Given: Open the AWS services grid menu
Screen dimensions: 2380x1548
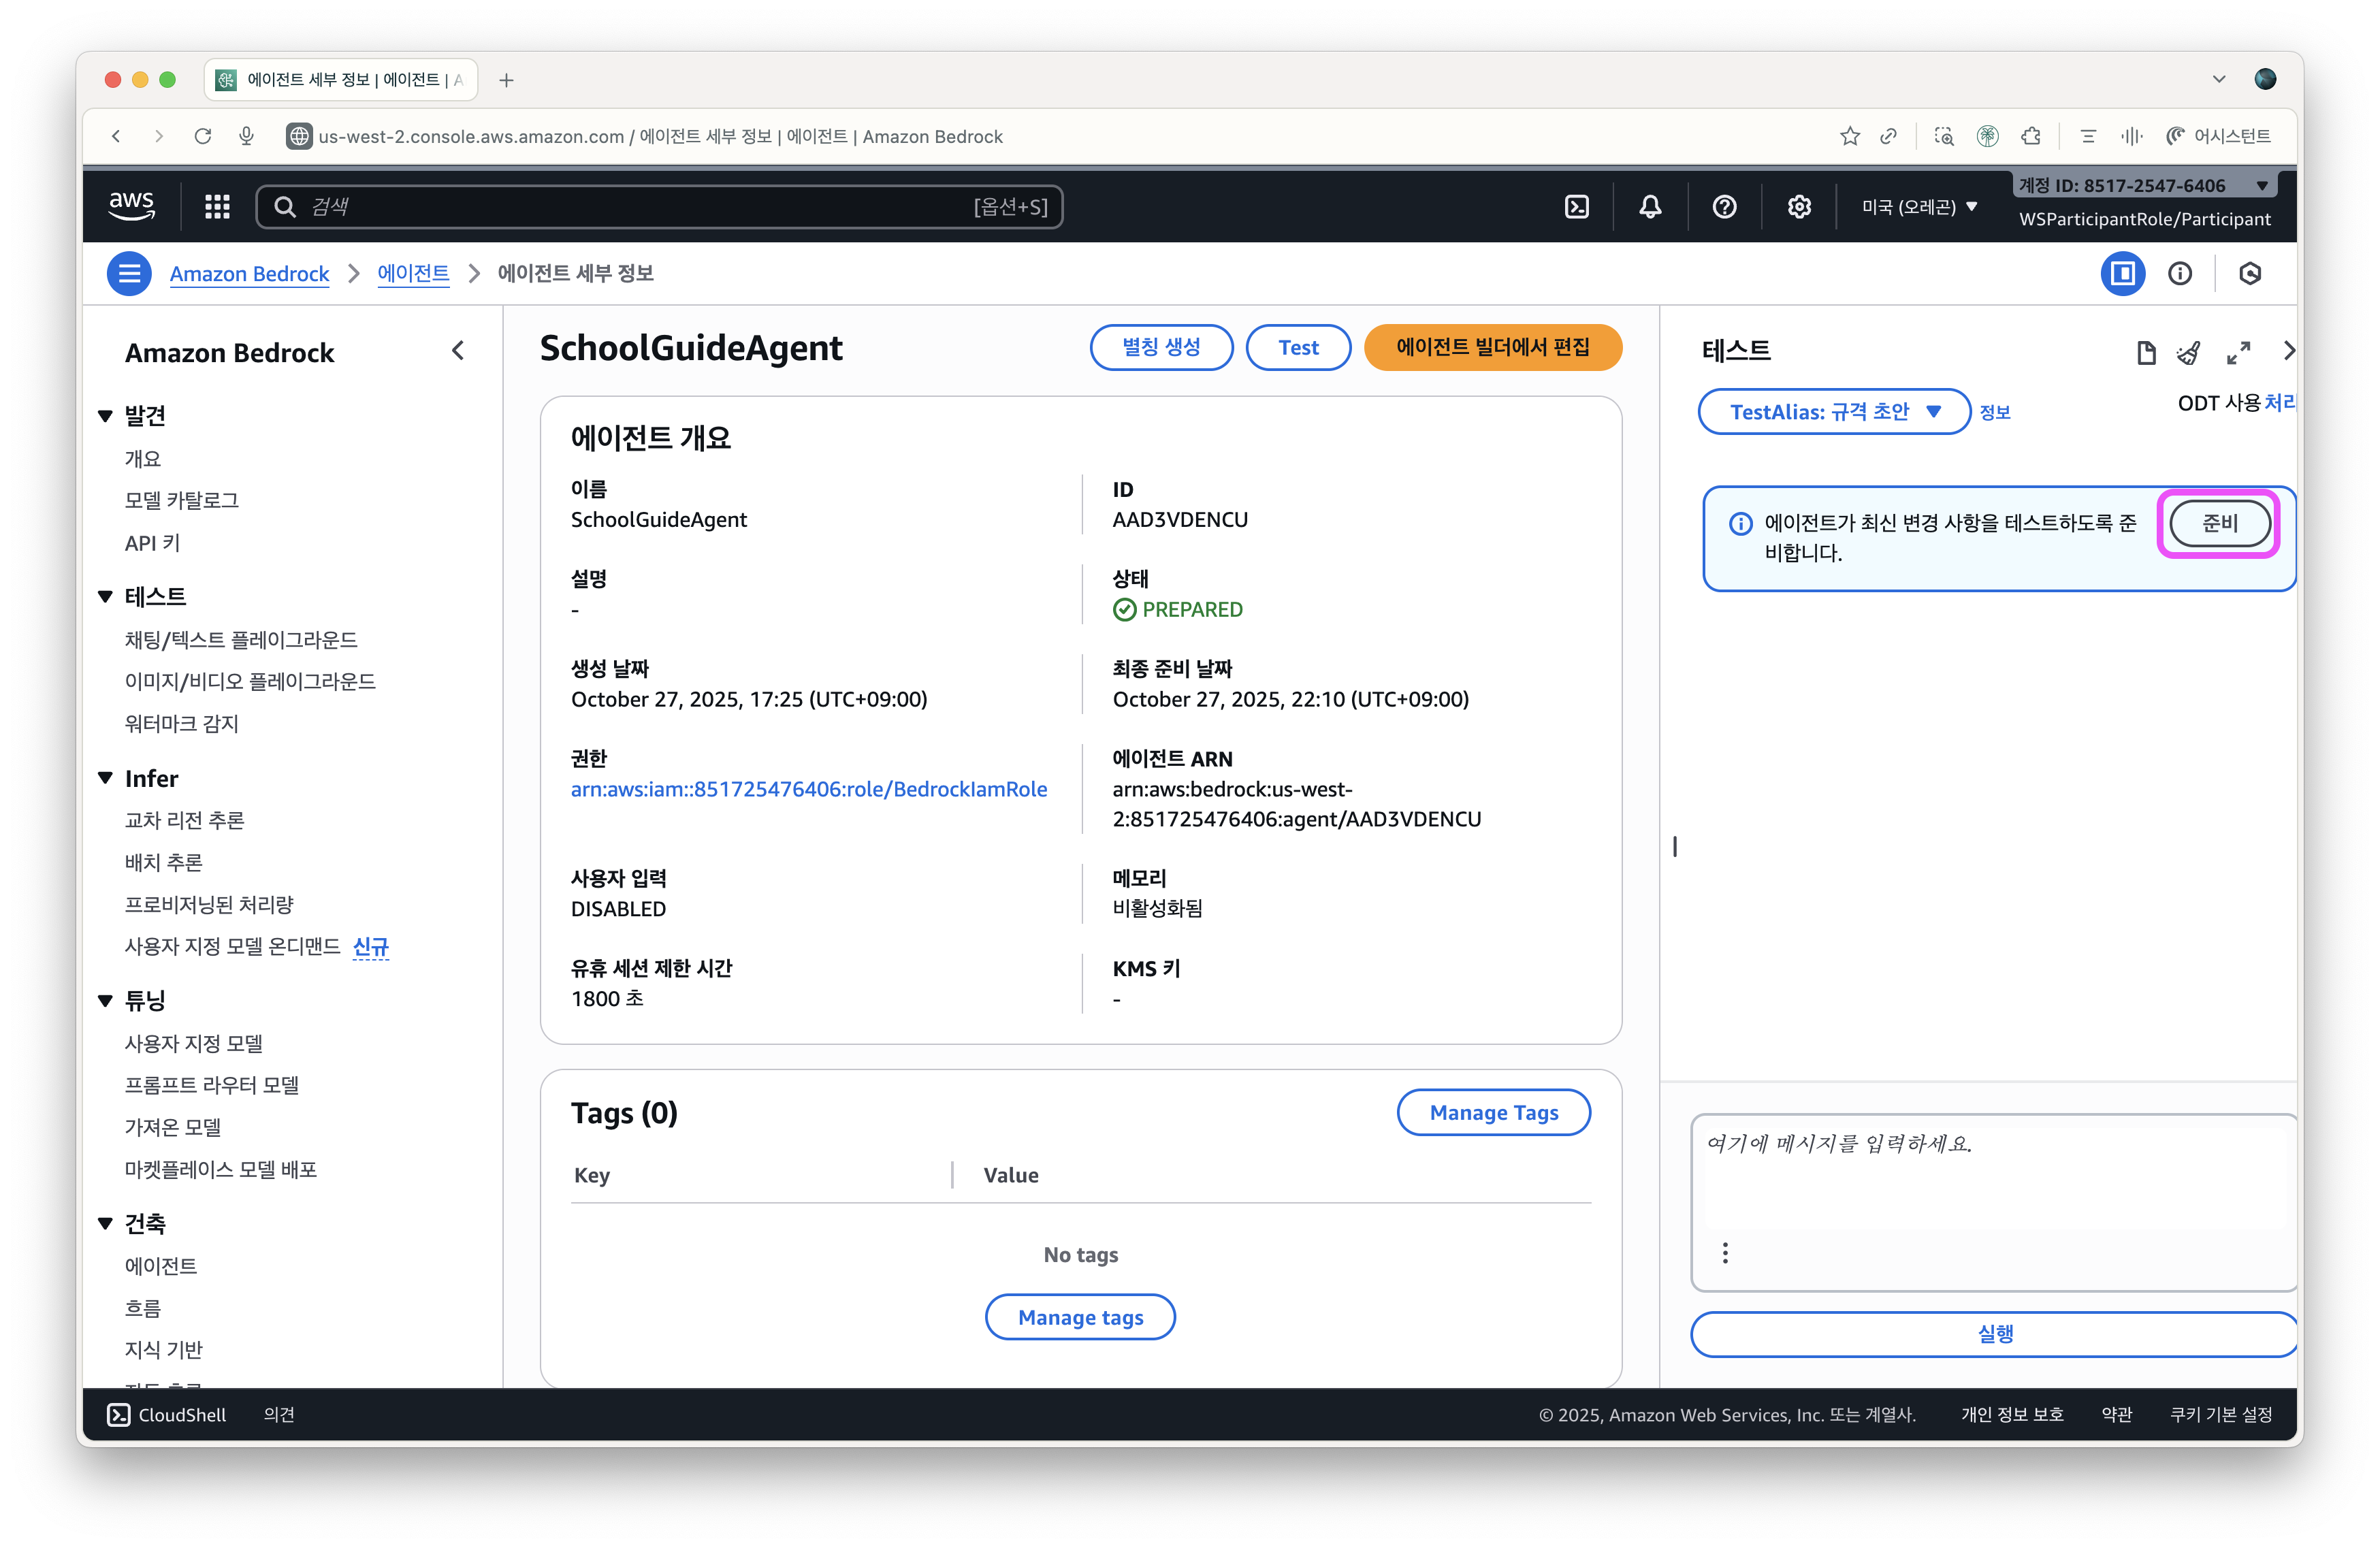Looking at the screenshot, I should pos(217,206).
